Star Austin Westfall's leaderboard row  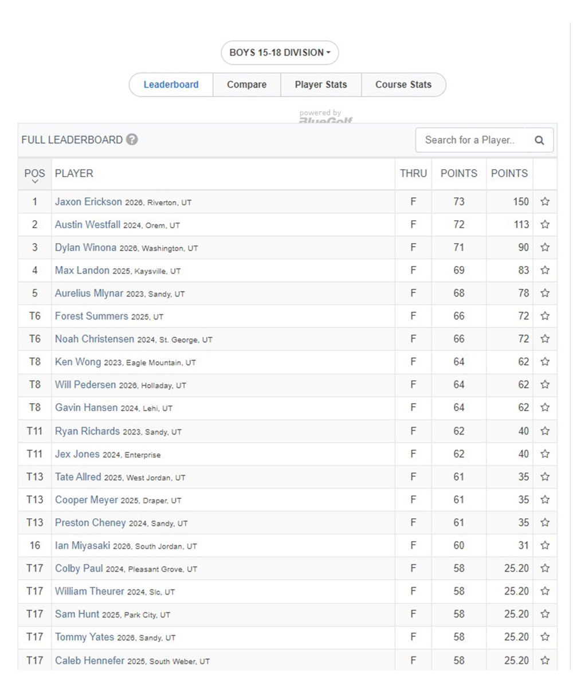click(545, 225)
